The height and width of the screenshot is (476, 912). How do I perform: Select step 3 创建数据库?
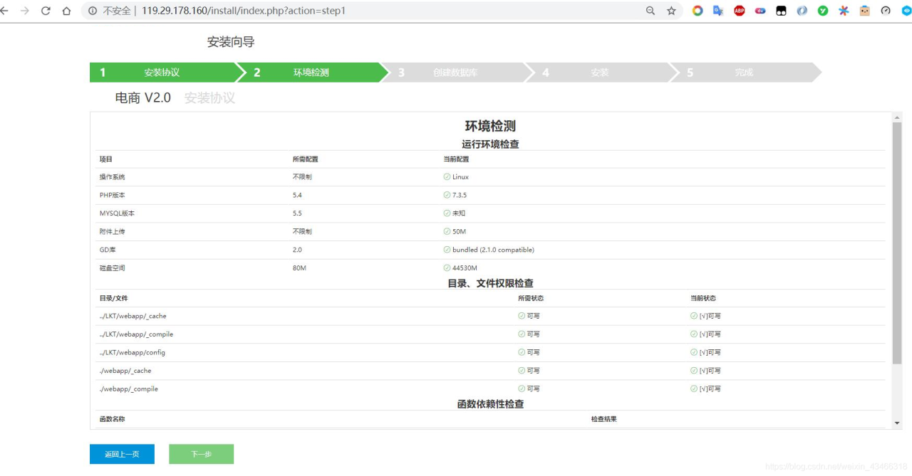[x=449, y=72]
